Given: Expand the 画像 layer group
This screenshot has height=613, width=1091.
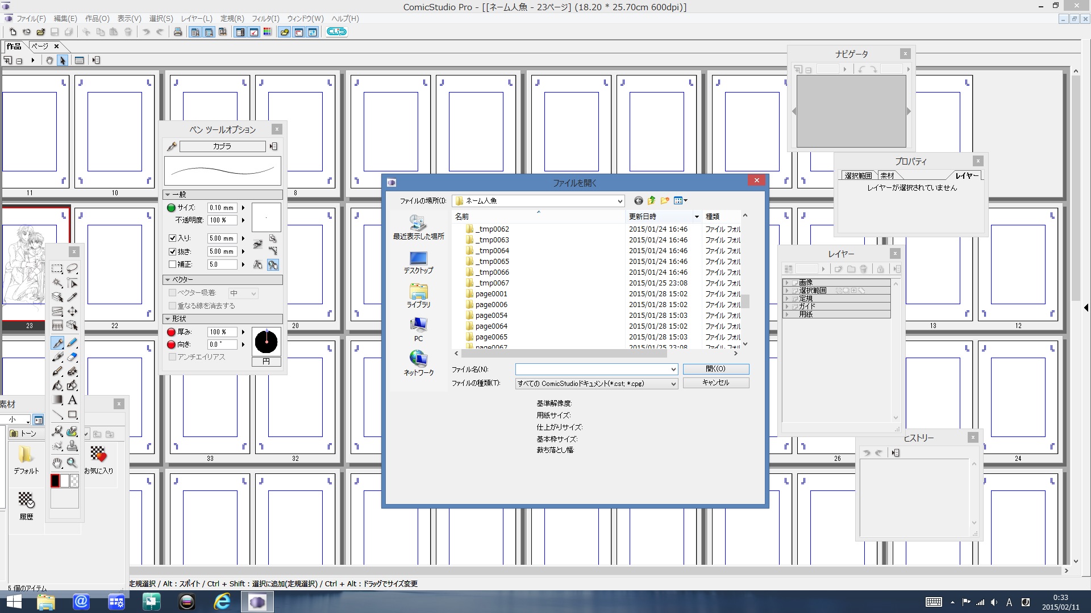Looking at the screenshot, I should tap(787, 283).
